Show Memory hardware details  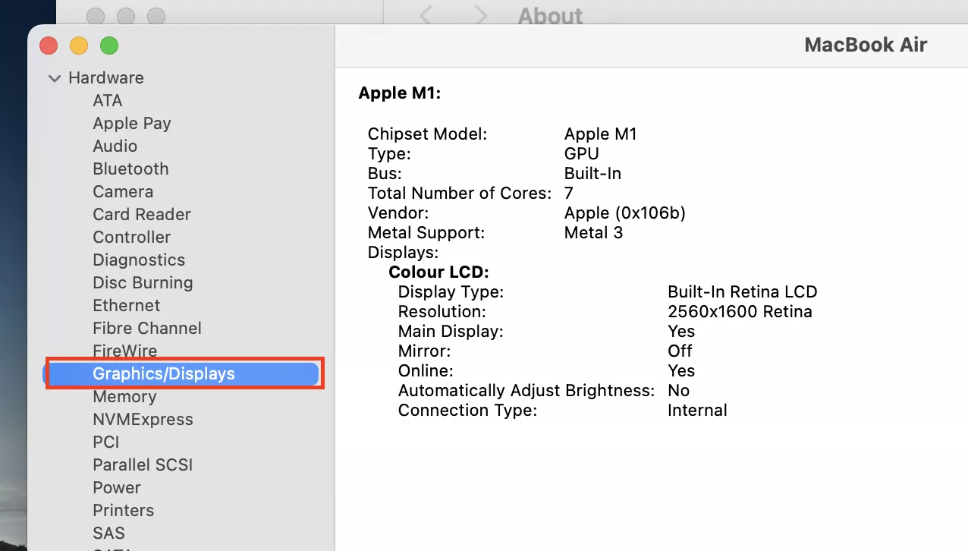pyautogui.click(x=124, y=397)
